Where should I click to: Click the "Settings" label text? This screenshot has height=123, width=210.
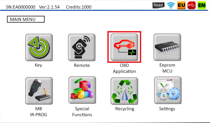click(167, 109)
